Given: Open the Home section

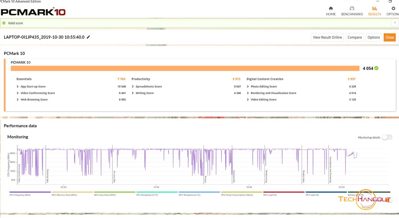Looking at the screenshot, I should [330, 11].
